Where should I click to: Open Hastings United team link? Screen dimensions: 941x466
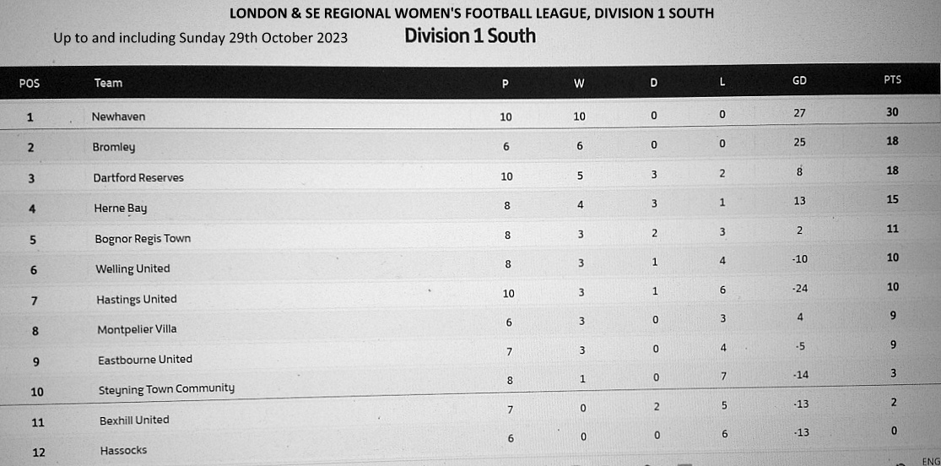(137, 299)
